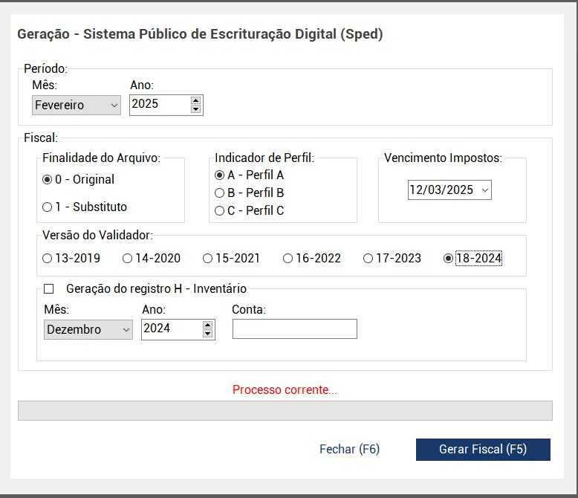
Task: Select the 0 - Original radio option
Action: point(48,179)
